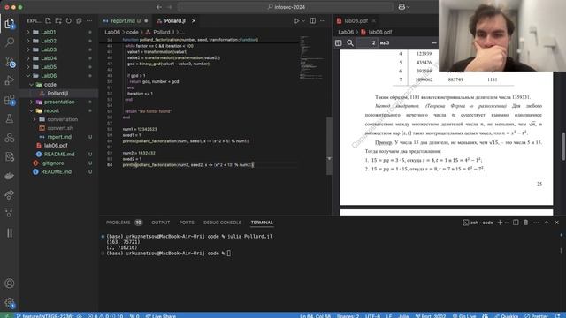Collapse the report folder
Image resolution: width=566 pixels, height=318 pixels.
coord(32,110)
